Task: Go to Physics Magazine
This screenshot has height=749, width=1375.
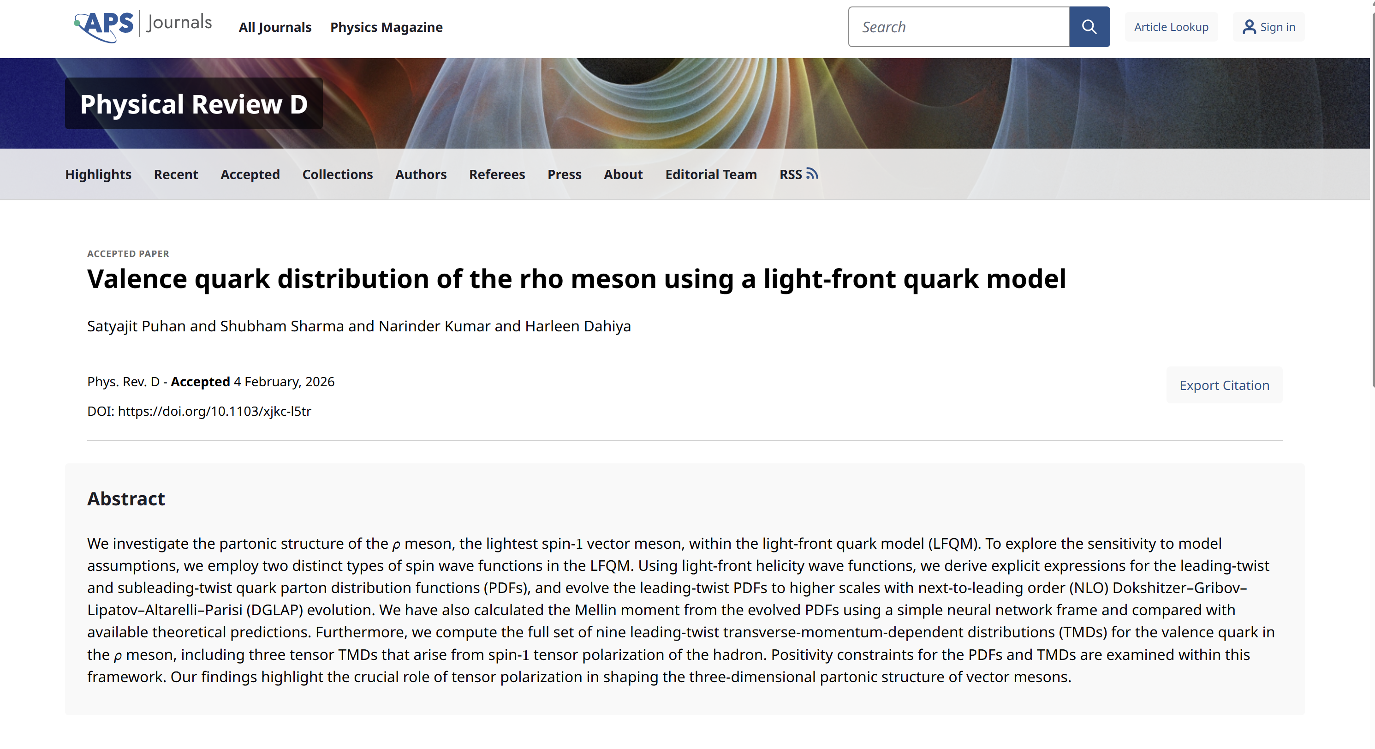Action: click(387, 27)
